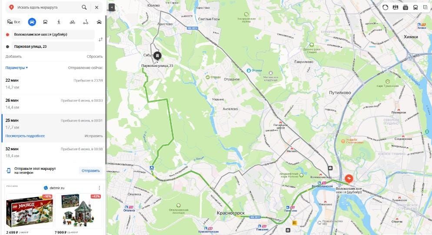The image size is (432, 235).
Task: Choose the walking pedestrian route mode
Action: (x=59, y=22)
